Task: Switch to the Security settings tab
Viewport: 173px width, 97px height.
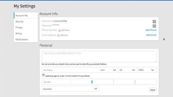Action: 26,22
